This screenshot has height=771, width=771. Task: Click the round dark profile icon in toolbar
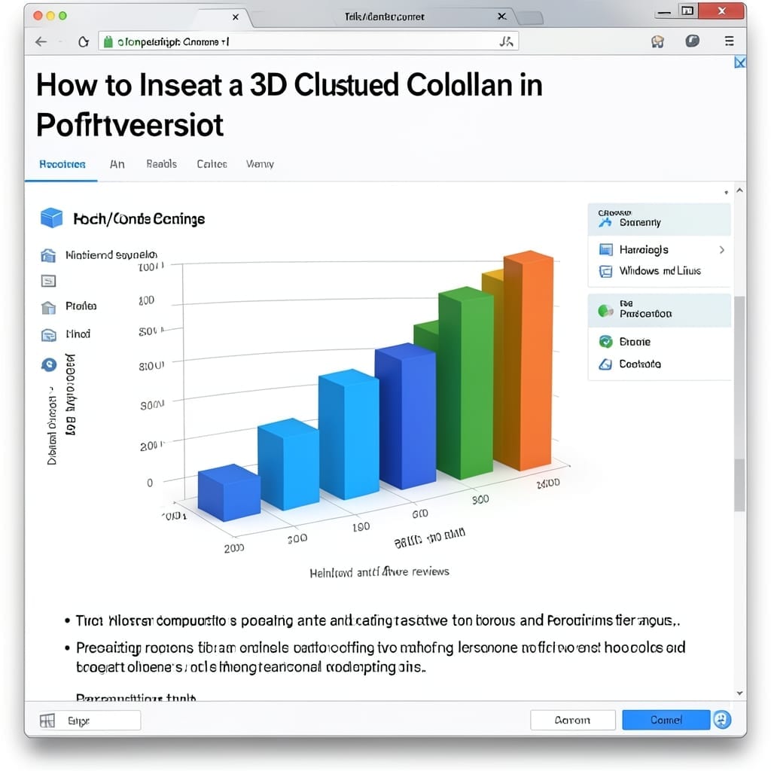point(693,41)
